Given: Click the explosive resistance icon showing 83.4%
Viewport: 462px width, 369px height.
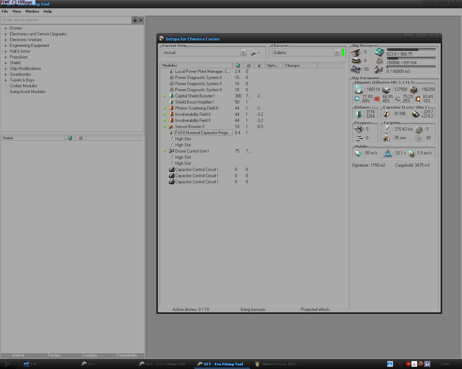Looking at the screenshot, I should 418,98.
